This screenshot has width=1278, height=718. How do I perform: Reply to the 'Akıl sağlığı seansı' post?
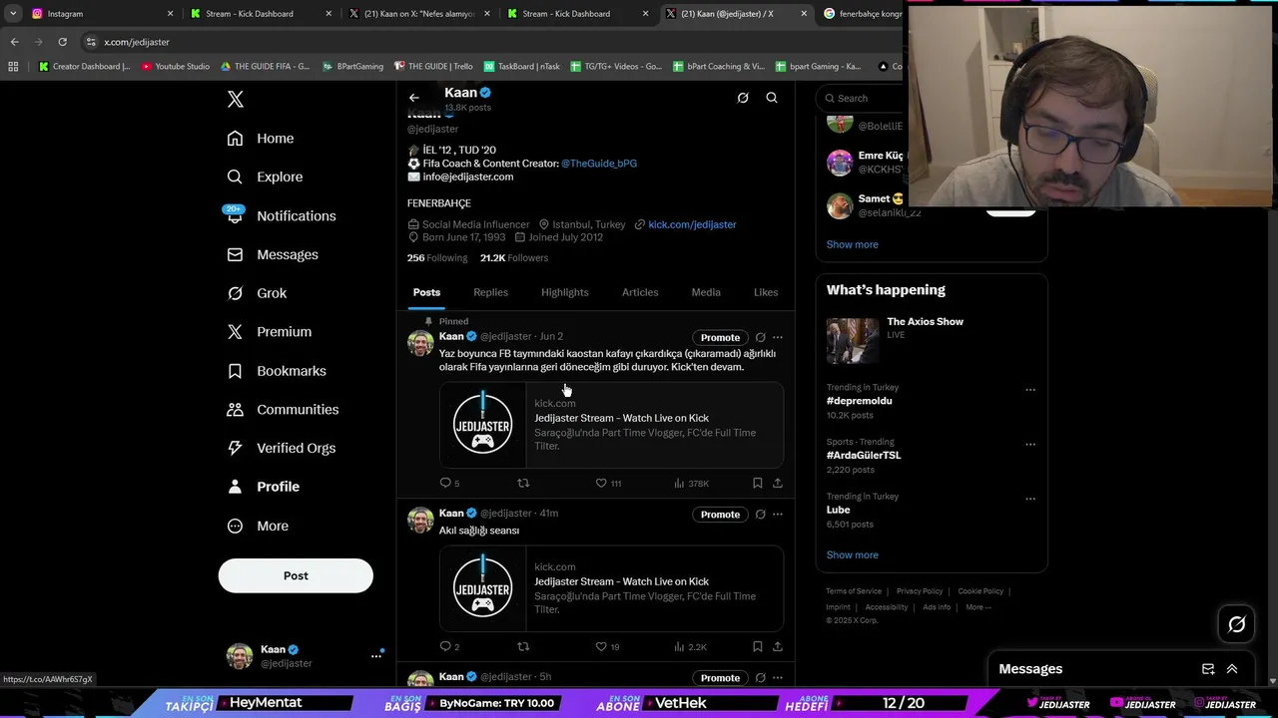coord(449,646)
